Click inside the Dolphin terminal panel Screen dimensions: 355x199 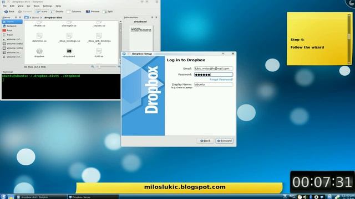click(x=61, y=87)
